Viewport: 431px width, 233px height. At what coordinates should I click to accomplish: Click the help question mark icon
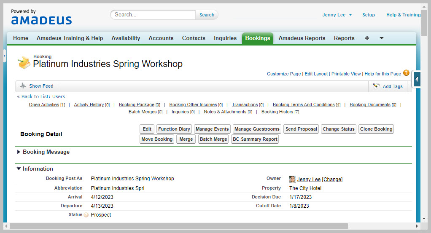406,73
